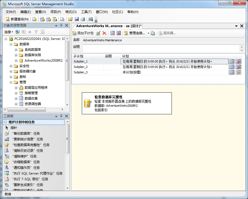Screen dimensions: 248x199
Task: Expand the 策略管理 node
Action: [16, 93]
